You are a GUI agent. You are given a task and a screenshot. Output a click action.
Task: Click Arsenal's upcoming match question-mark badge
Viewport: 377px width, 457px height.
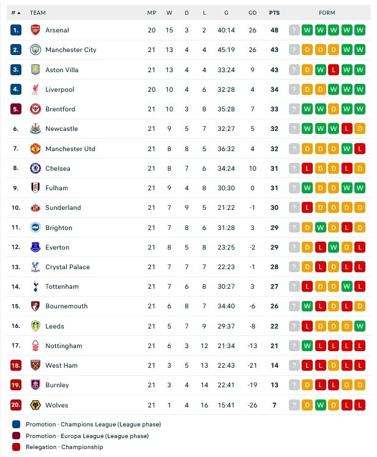click(x=294, y=30)
